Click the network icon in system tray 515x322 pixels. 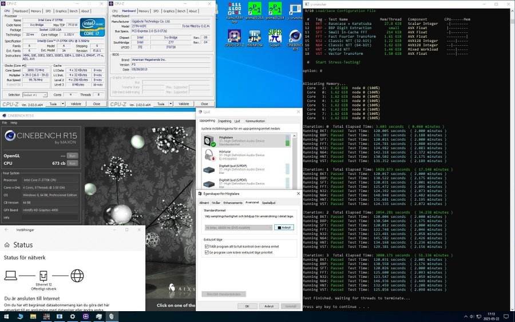pyautogui.click(x=478, y=316)
